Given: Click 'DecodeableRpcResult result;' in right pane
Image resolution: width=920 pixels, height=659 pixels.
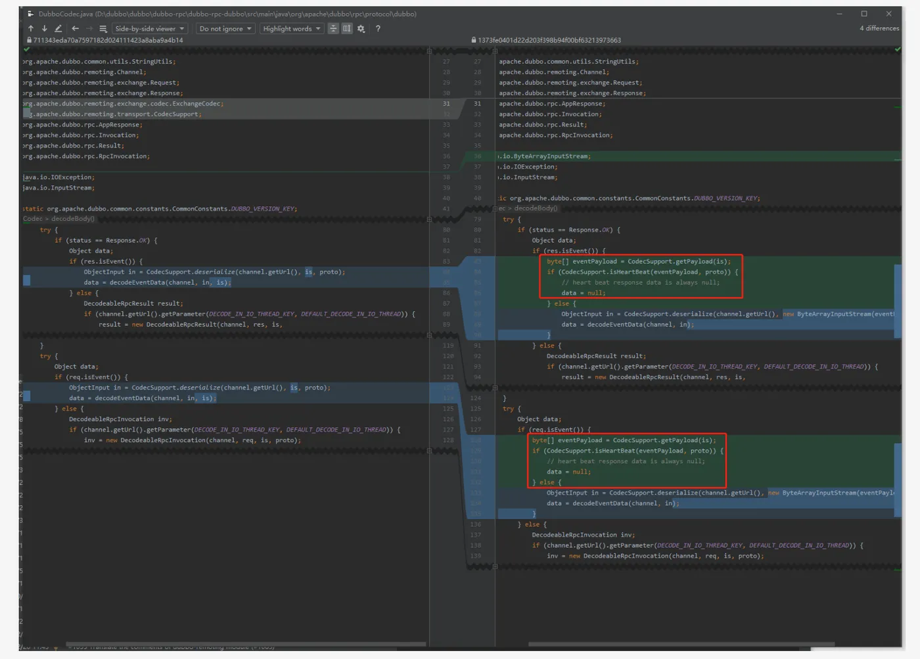Looking at the screenshot, I should (596, 356).
